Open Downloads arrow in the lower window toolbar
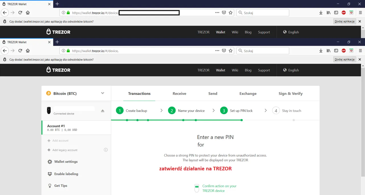The width and height of the screenshot is (365, 195). pyautogui.click(x=321, y=51)
